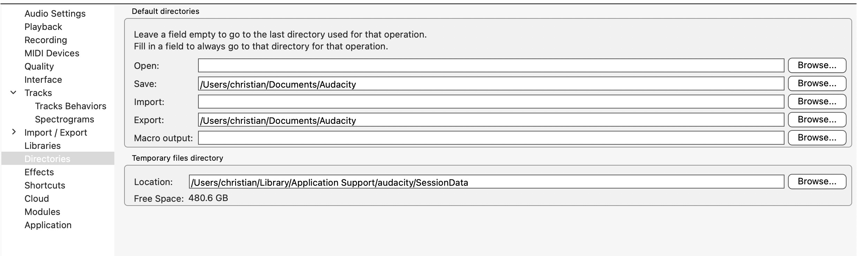Image resolution: width=857 pixels, height=256 pixels.
Task: Select the Playback preferences page
Action: [x=43, y=27]
